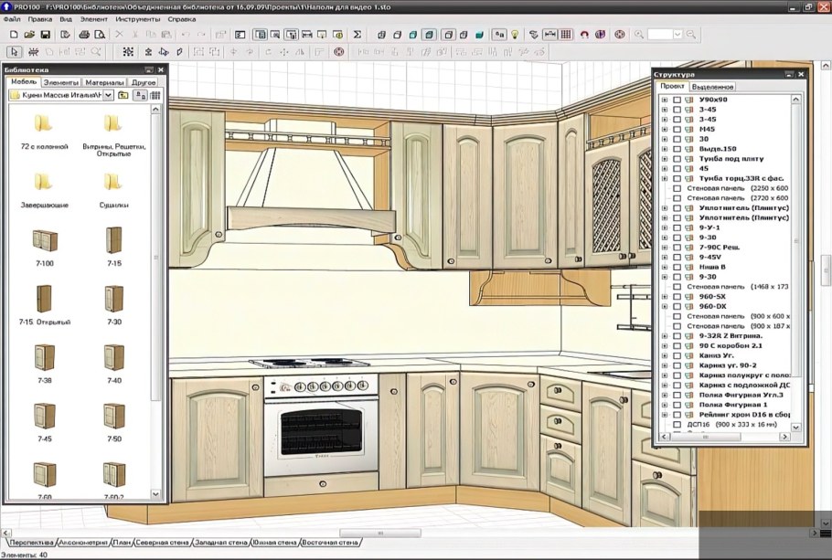The image size is (832, 560).
Task: Toggle the dimensions display icon
Action: [549, 35]
